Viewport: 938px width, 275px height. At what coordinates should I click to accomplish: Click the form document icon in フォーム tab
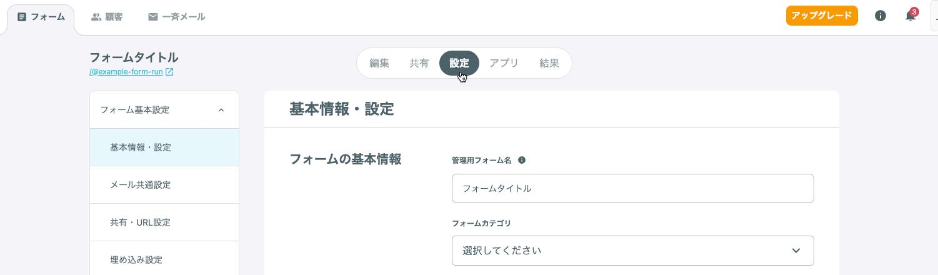[x=22, y=17]
